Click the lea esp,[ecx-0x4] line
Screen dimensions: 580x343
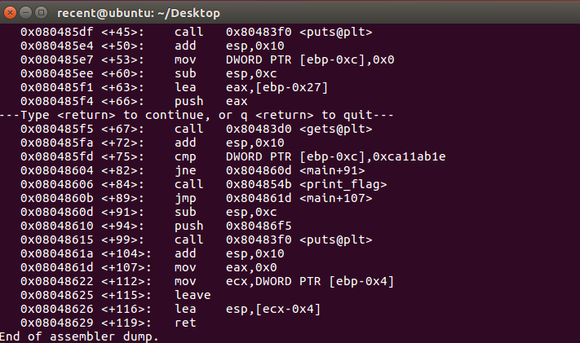coord(170,310)
